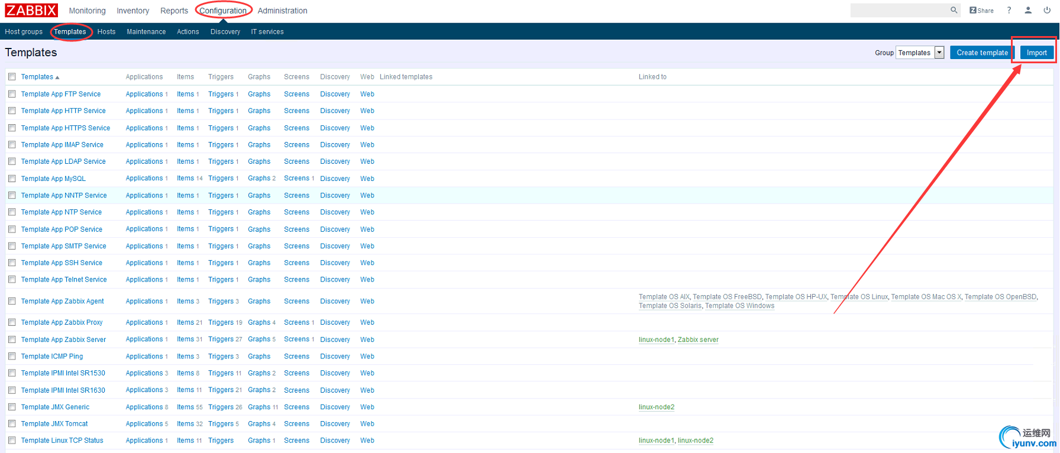This screenshot has height=453, width=1060.
Task: Open the Group dropdown arrow
Action: [x=939, y=53]
